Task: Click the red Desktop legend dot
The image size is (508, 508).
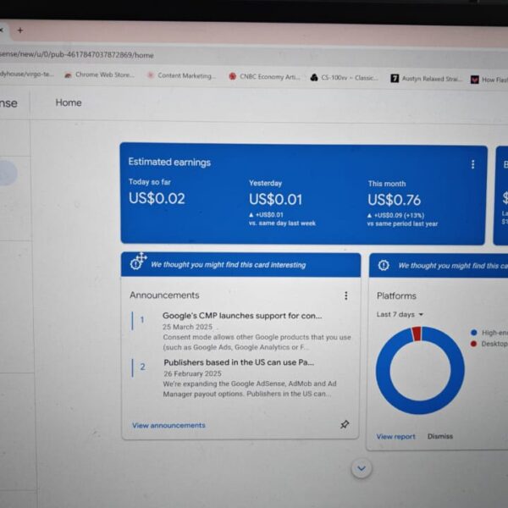Action: (473, 344)
